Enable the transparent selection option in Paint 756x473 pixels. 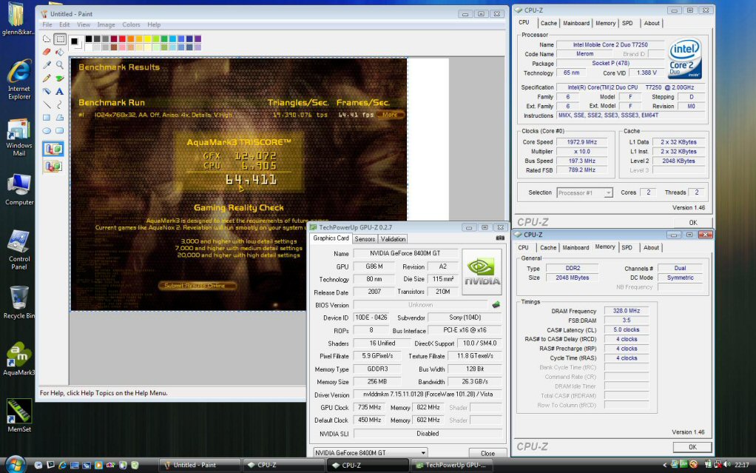[x=53, y=166]
